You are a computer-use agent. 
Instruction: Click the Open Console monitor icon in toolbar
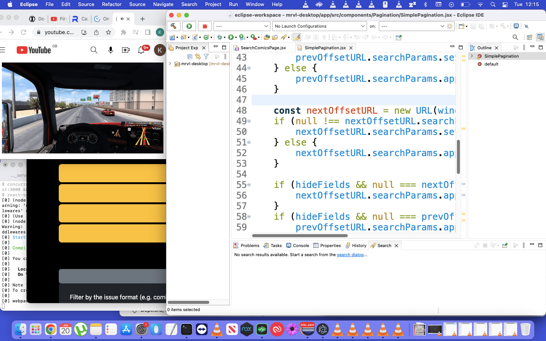tap(516, 26)
